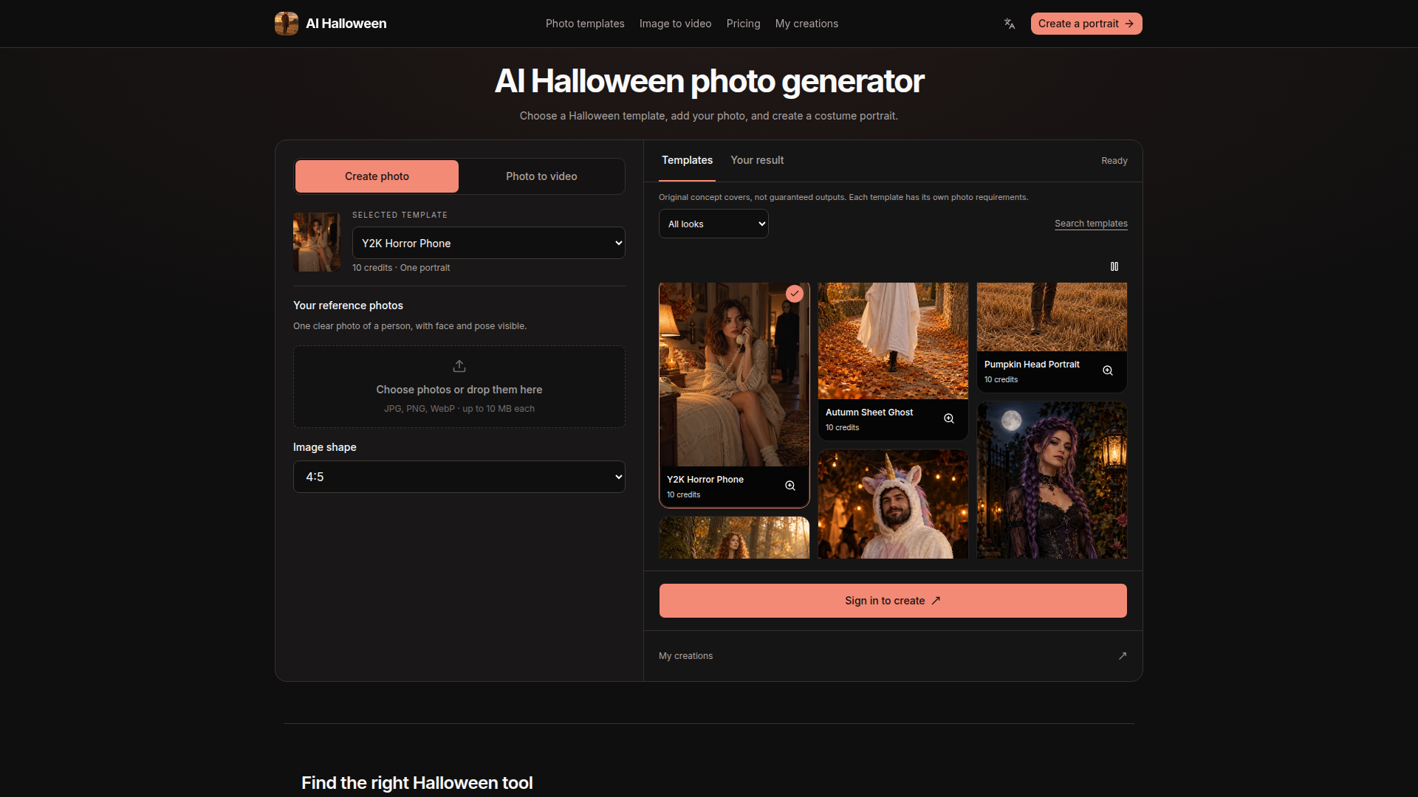Open the selected template dropdown
Image resolution: width=1418 pixels, height=797 pixels.
(489, 243)
